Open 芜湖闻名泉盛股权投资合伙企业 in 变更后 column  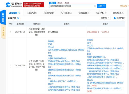point(106,68)
